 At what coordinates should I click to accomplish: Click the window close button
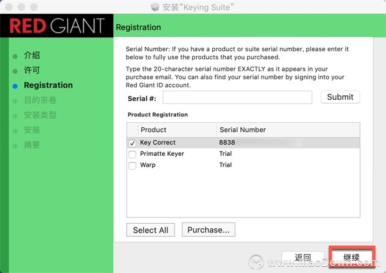pyautogui.click(x=9, y=7)
